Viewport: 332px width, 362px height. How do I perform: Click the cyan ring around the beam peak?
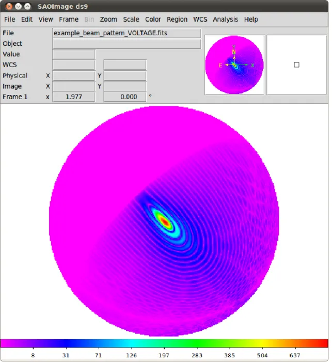click(x=176, y=233)
